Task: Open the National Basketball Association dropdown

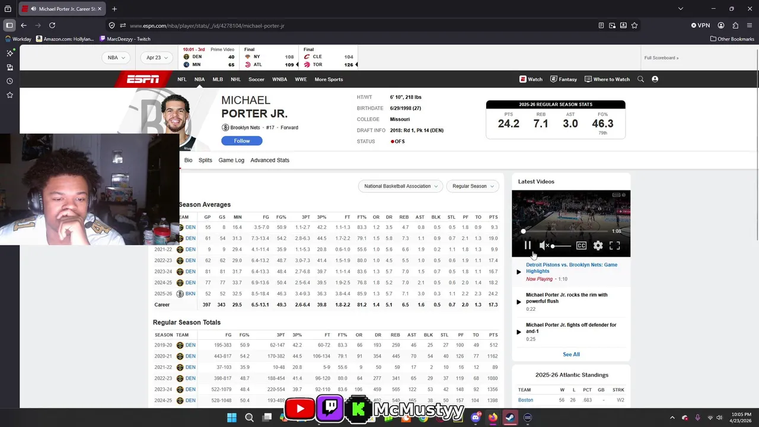Action: tap(400, 186)
